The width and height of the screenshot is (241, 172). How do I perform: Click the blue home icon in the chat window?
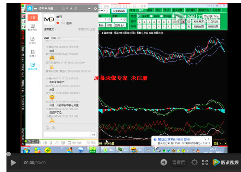(30, 9)
